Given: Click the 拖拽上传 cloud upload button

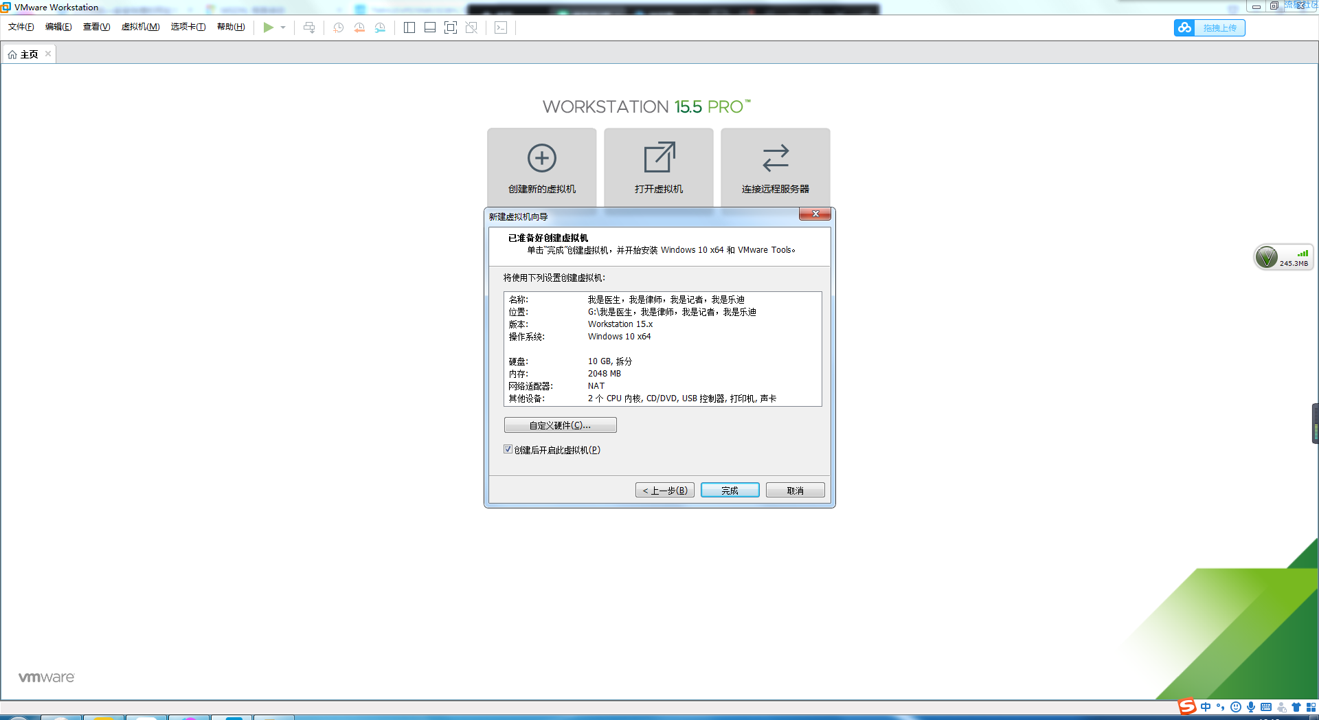Looking at the screenshot, I should click(1219, 27).
